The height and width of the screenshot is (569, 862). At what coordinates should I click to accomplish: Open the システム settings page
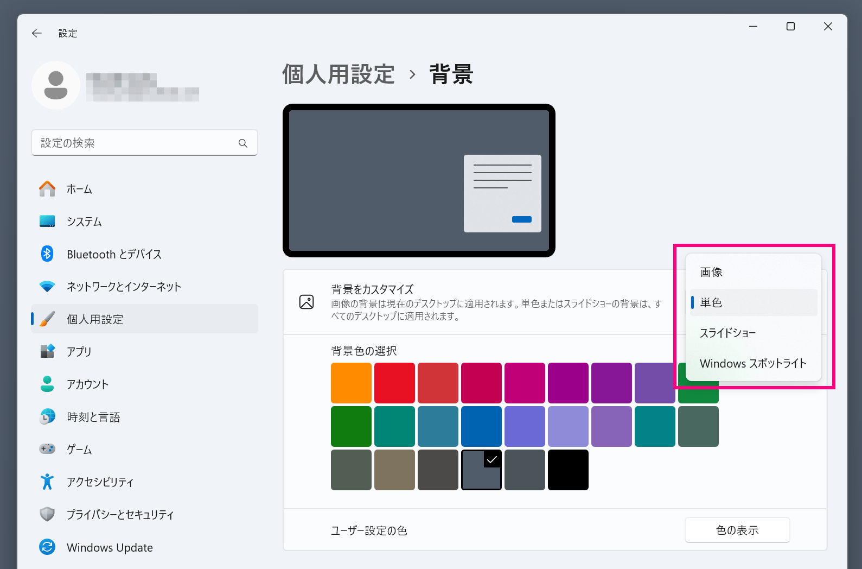pos(84,222)
